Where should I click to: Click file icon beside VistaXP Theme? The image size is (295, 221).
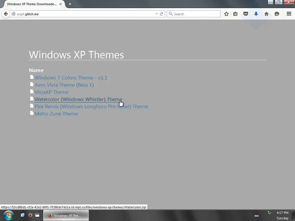tap(32, 92)
